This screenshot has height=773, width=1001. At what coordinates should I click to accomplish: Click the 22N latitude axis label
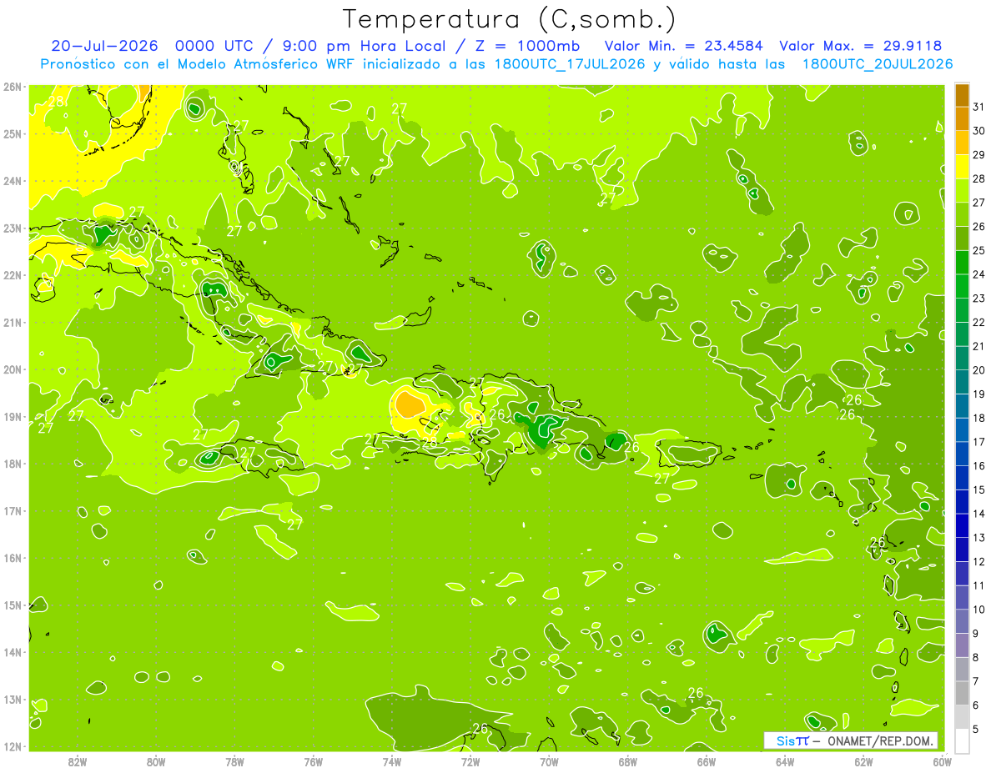tap(13, 275)
